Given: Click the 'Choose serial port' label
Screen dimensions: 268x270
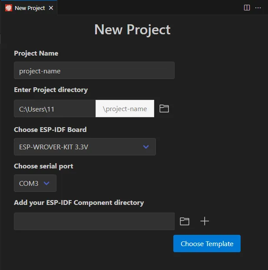Looking at the screenshot, I should 43,166.
